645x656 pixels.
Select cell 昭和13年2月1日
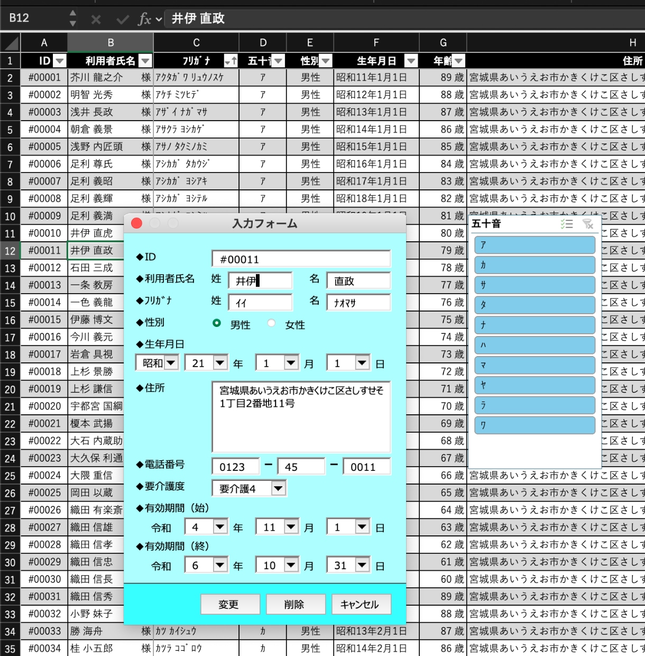point(376,631)
